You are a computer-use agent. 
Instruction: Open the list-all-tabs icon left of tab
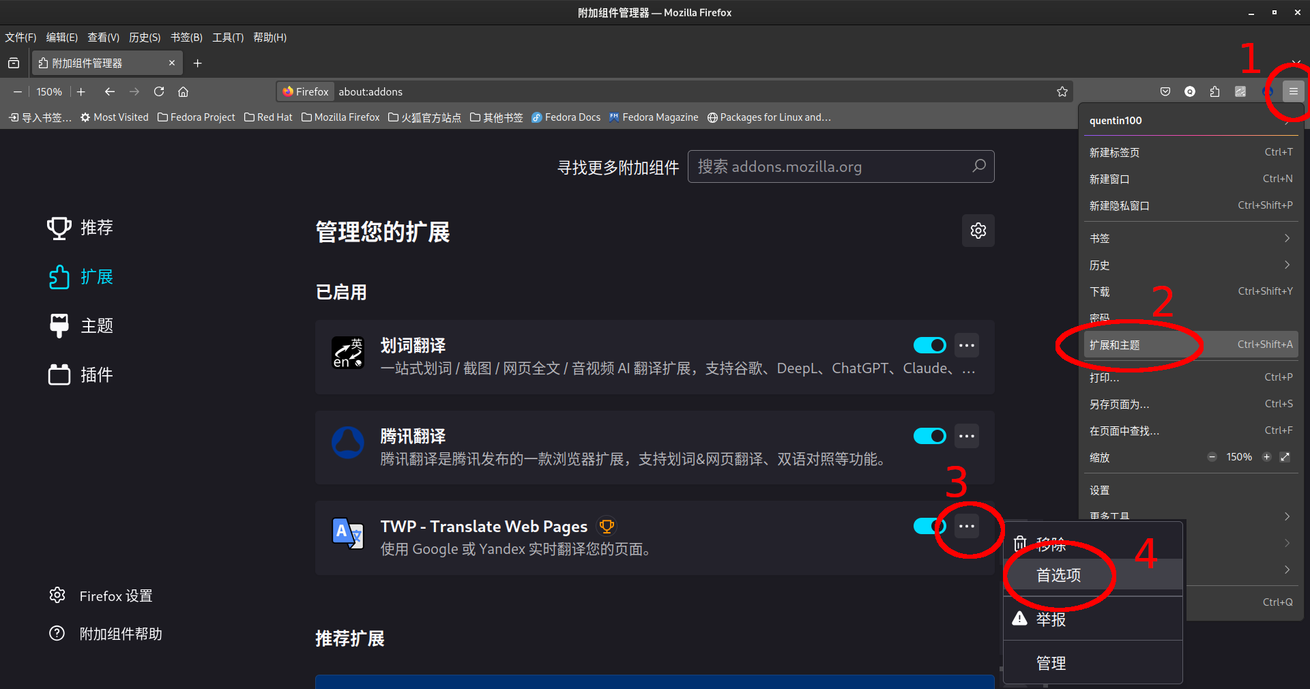click(14, 63)
